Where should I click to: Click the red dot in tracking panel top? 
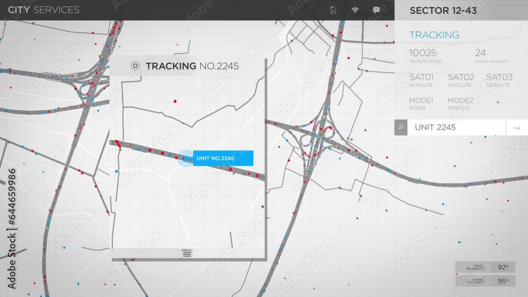[175, 101]
